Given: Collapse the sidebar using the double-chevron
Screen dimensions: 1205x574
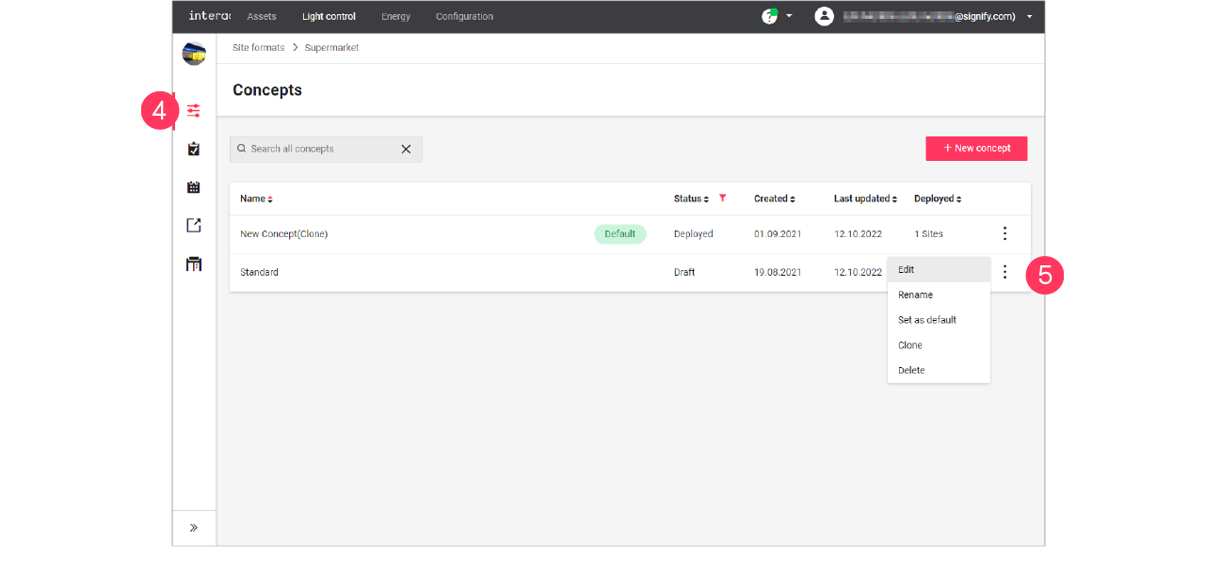Looking at the screenshot, I should click(193, 527).
